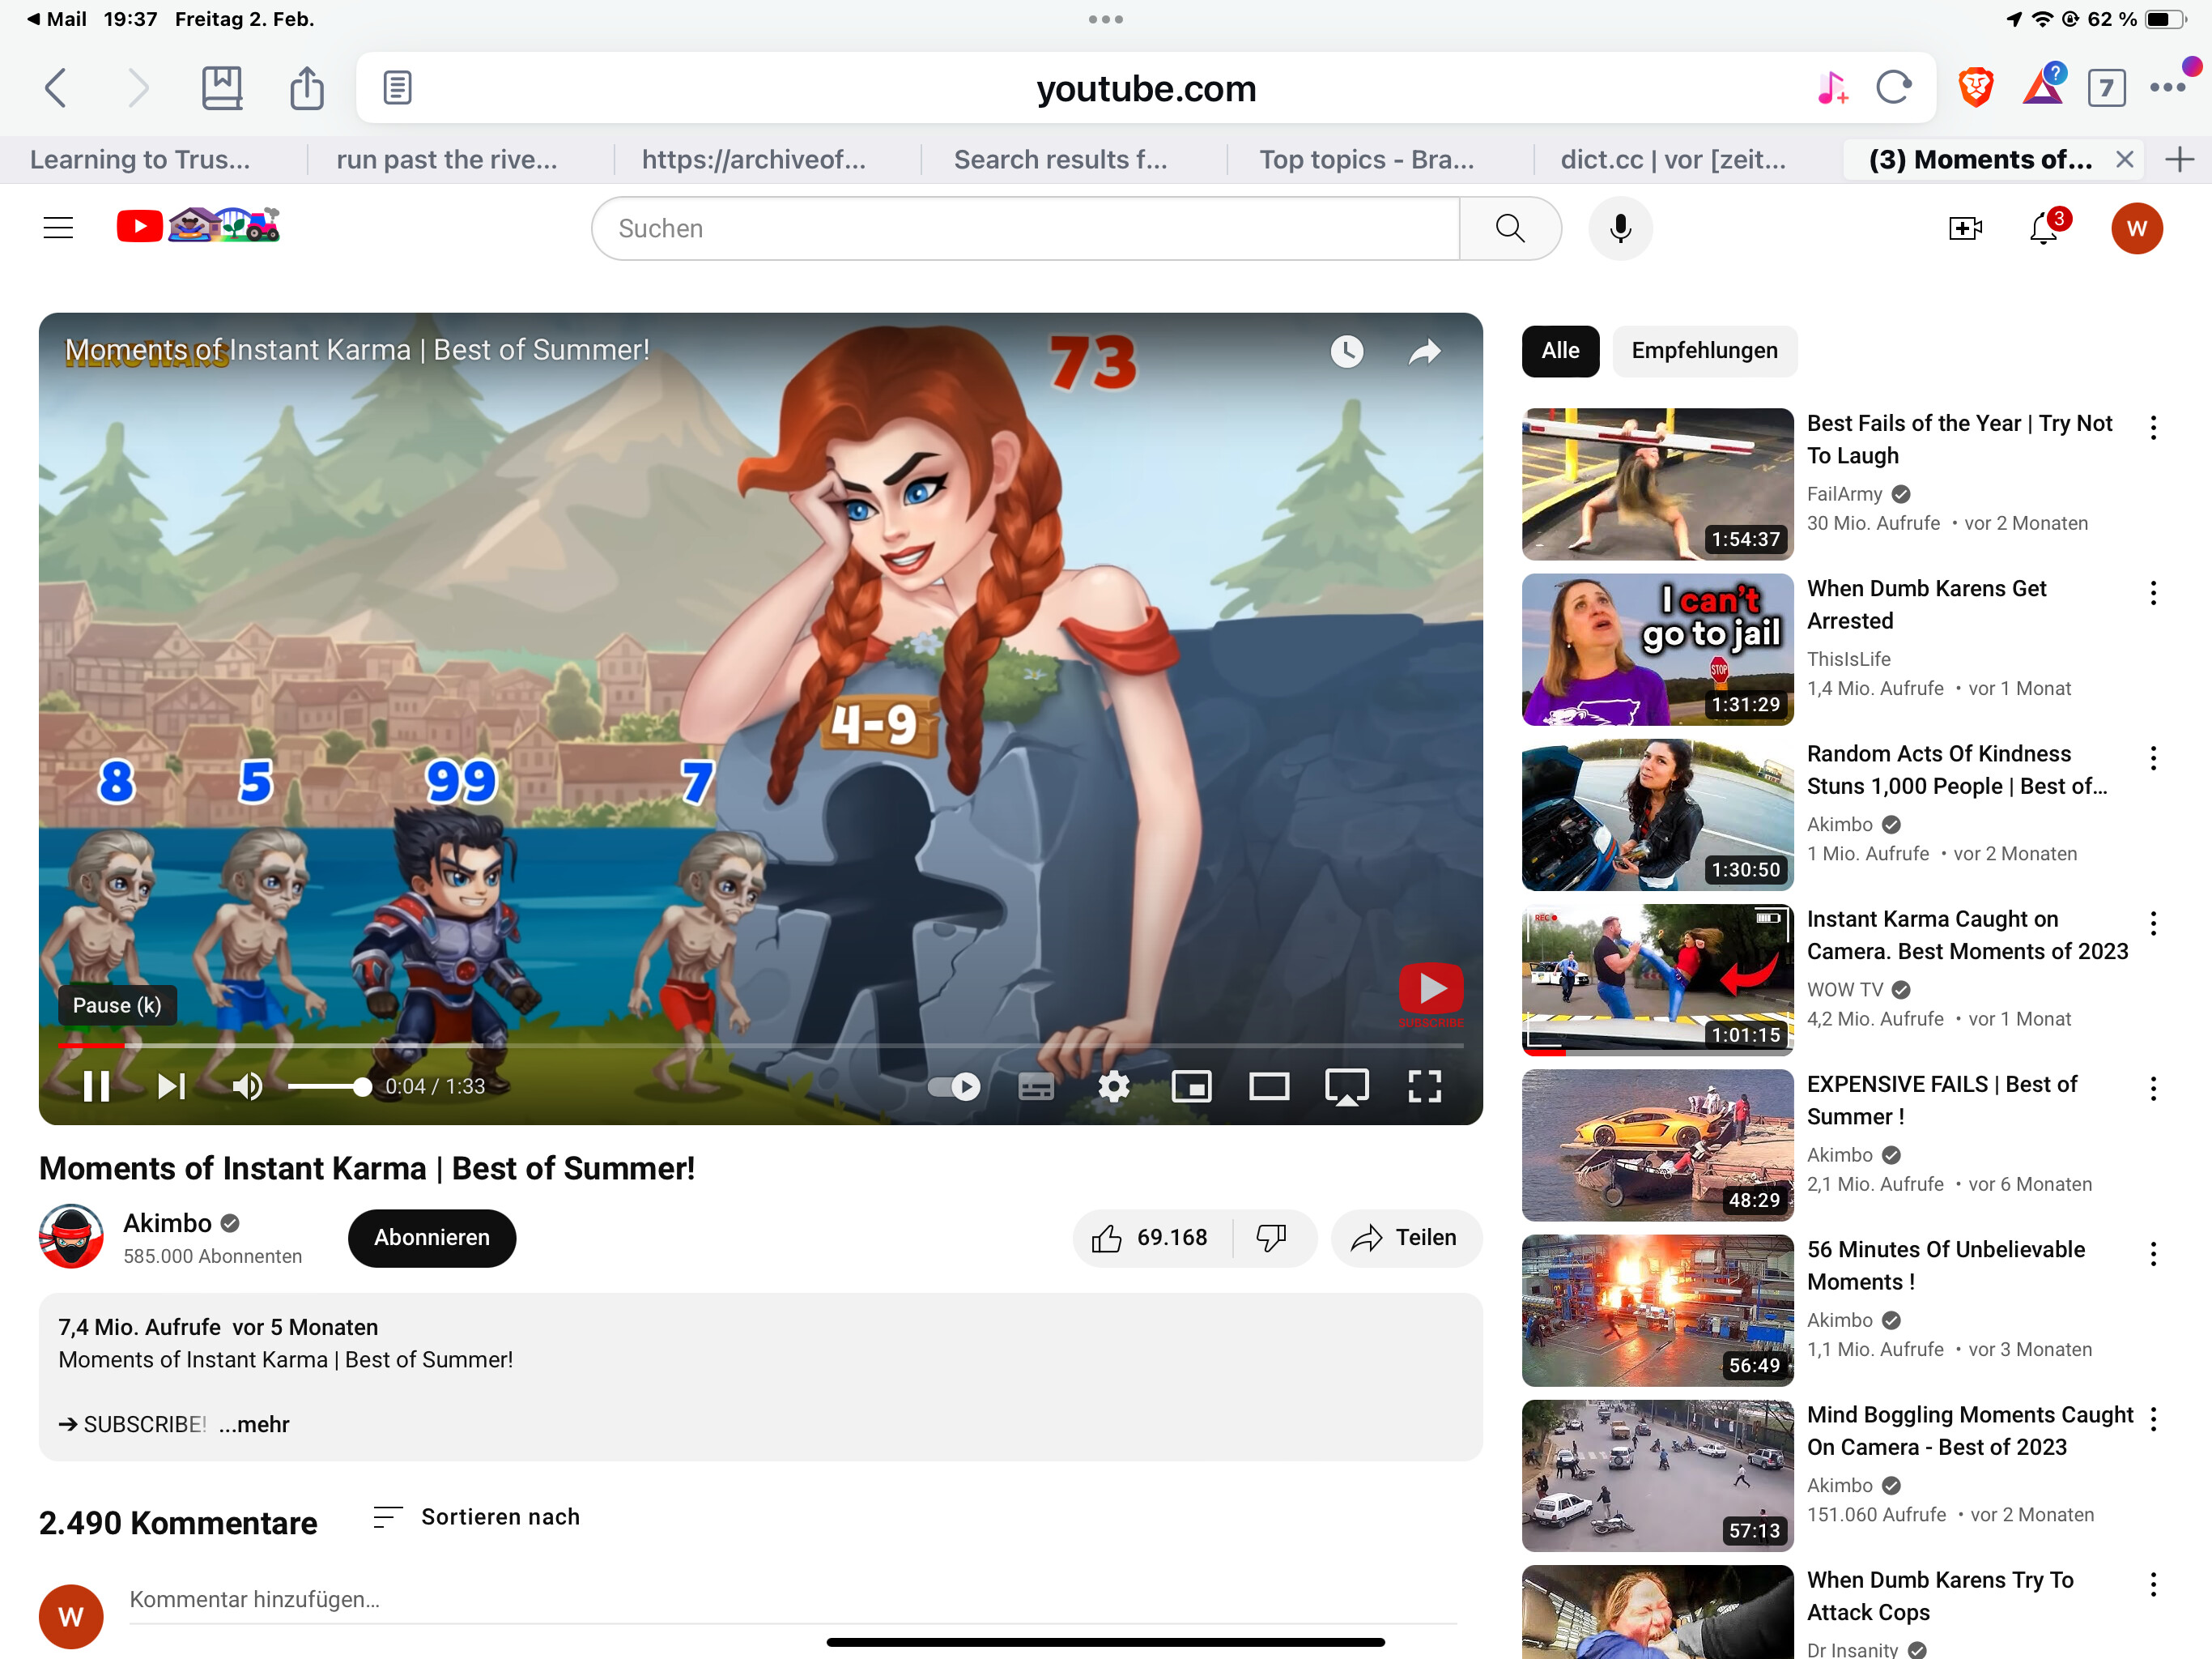The image size is (2212, 1659).
Task: Open a new browser tab with plus
Action: click(2179, 159)
